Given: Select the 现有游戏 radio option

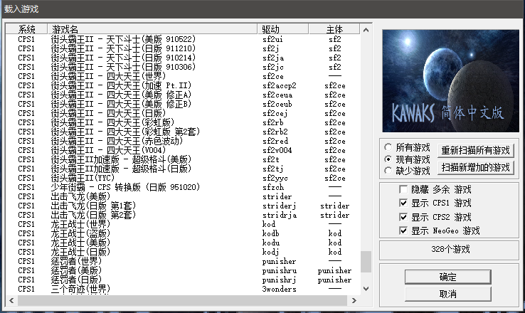Looking at the screenshot, I should tap(388, 159).
